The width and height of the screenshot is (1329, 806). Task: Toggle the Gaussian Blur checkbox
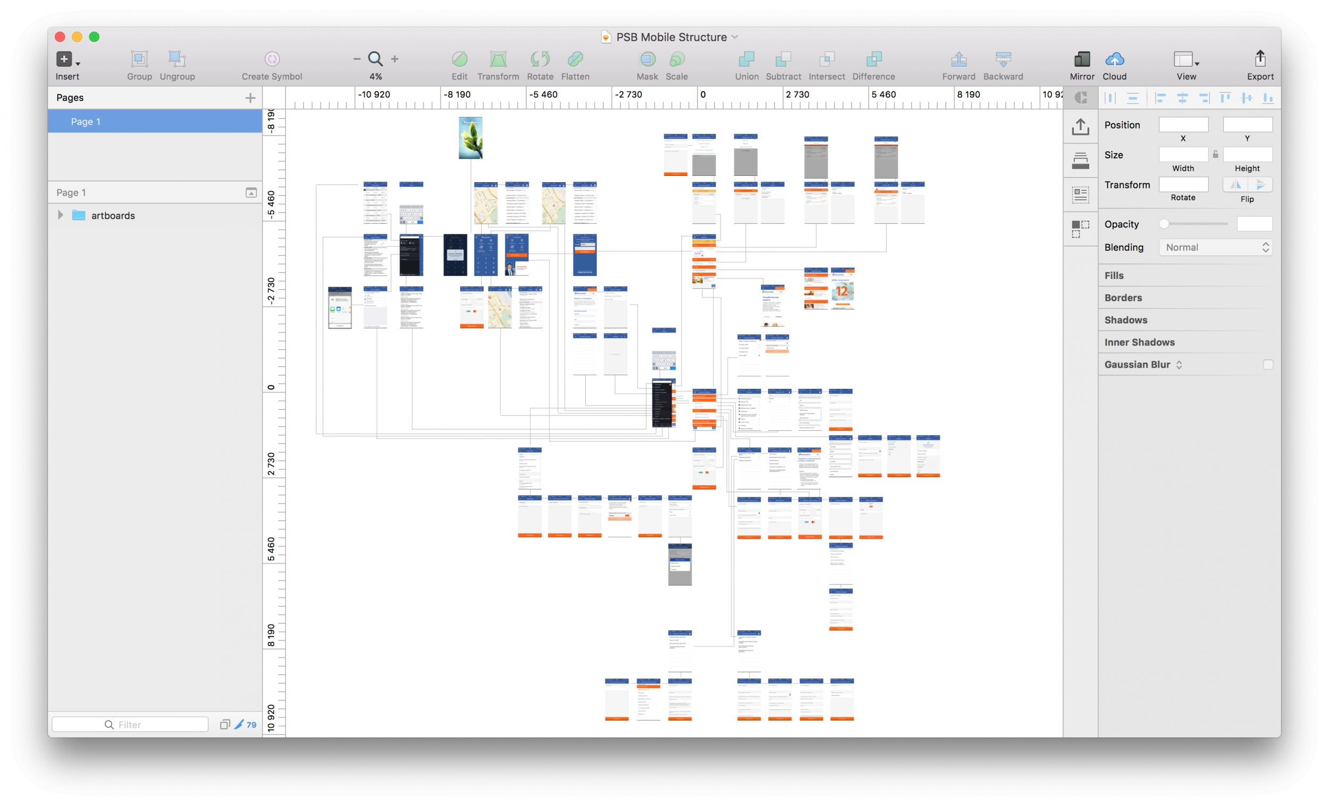[x=1267, y=365]
